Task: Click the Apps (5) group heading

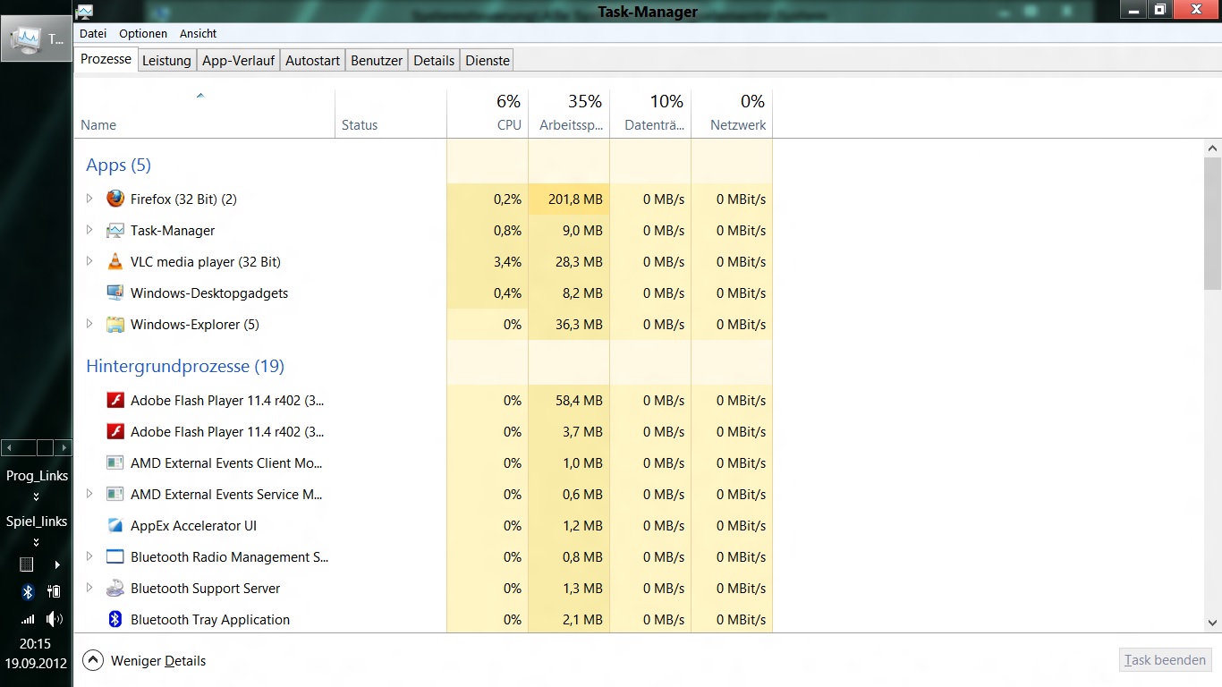Action: 118,165
